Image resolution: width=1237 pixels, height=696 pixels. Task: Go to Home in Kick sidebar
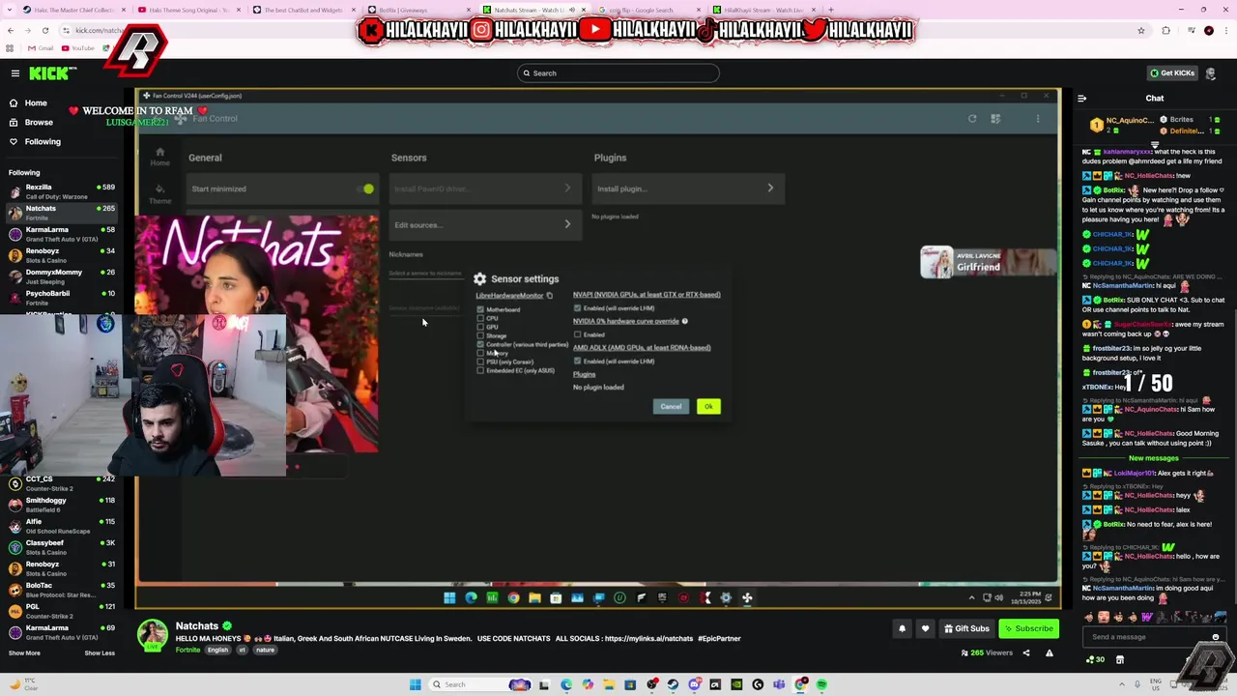36,102
